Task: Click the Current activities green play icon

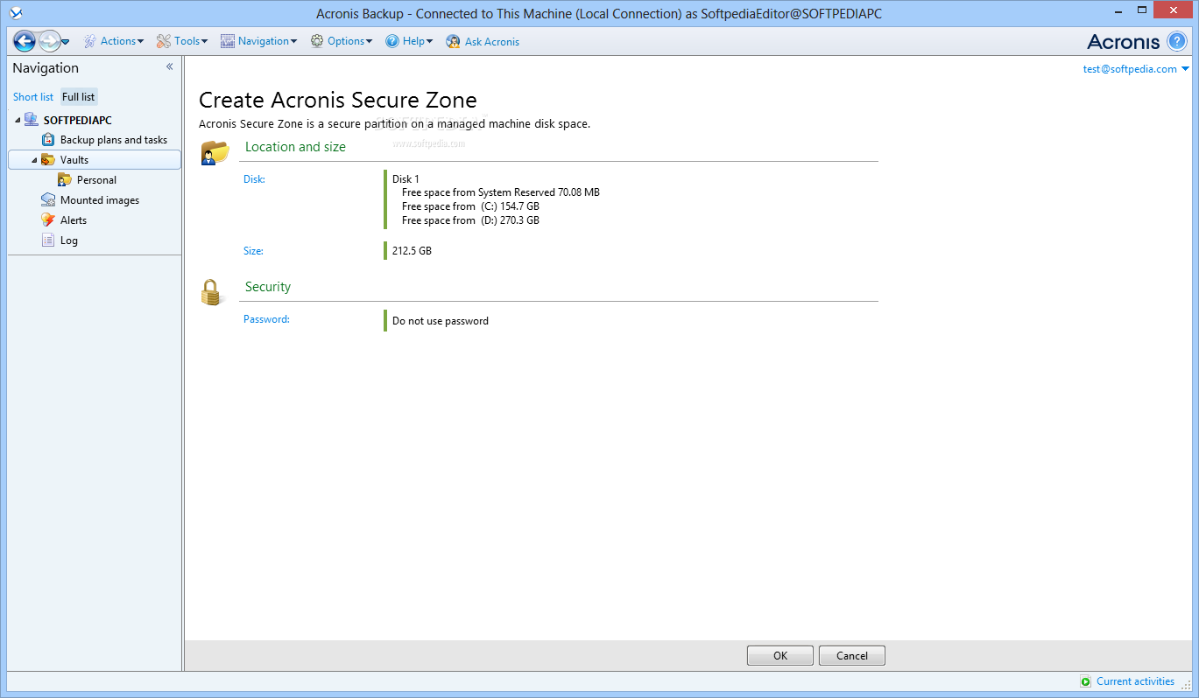Action: [x=1086, y=681]
